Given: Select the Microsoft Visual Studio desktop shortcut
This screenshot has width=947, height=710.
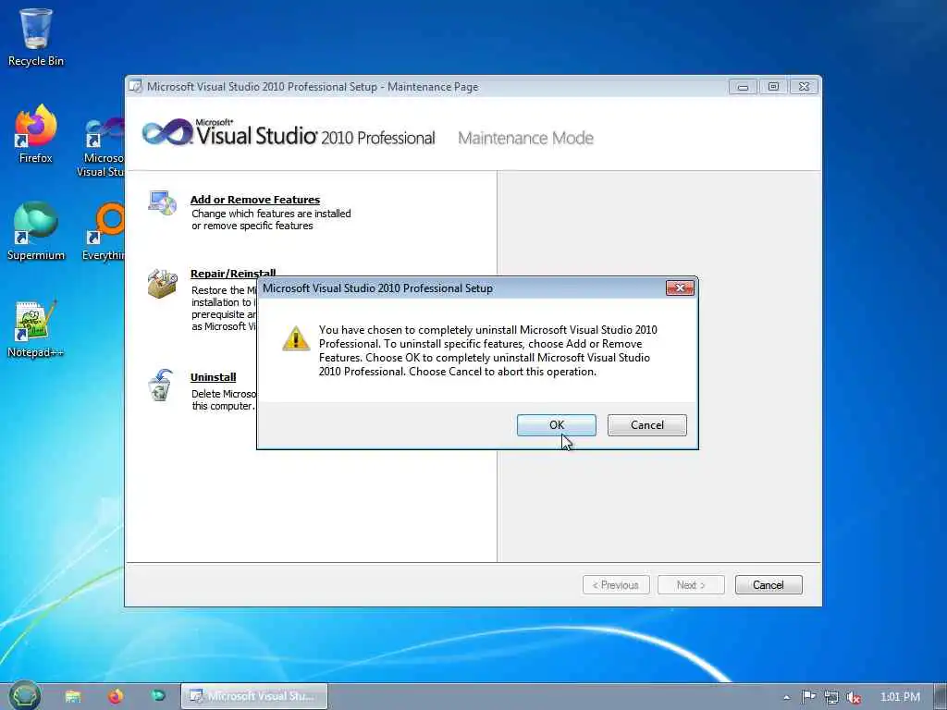Looking at the screenshot, I should tap(103, 145).
